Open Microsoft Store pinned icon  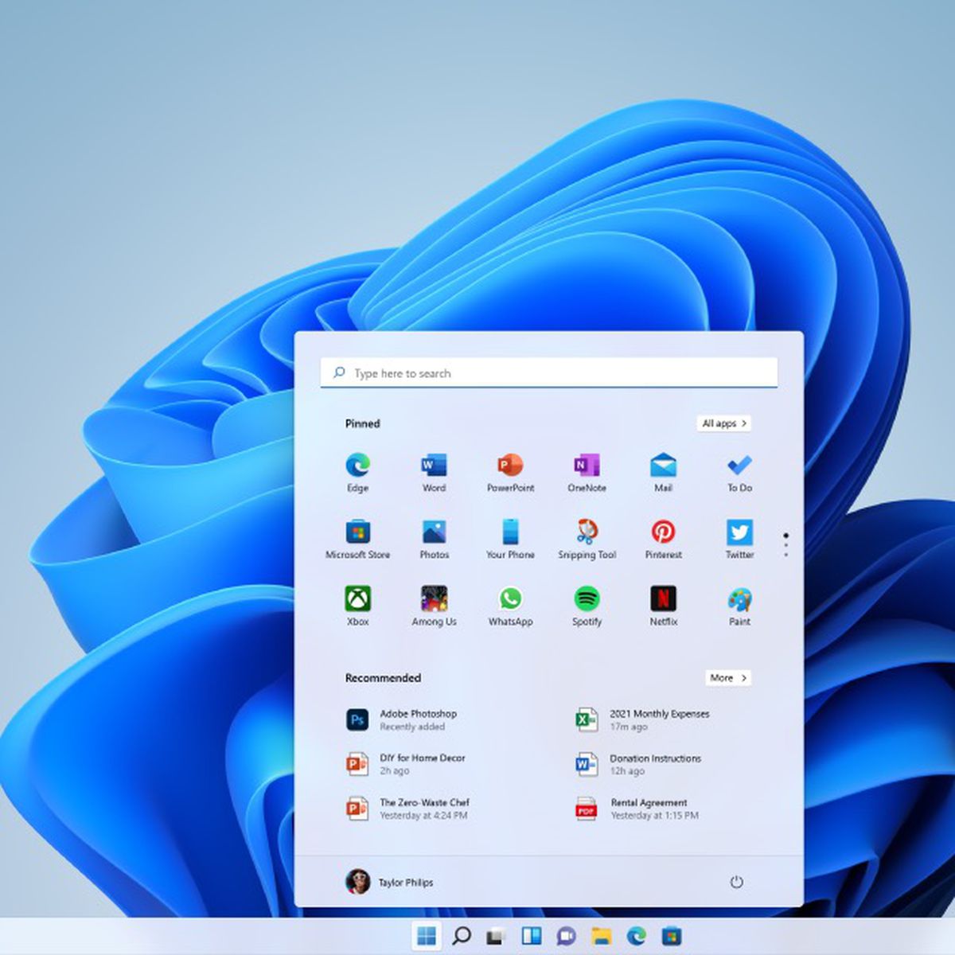[x=357, y=540]
